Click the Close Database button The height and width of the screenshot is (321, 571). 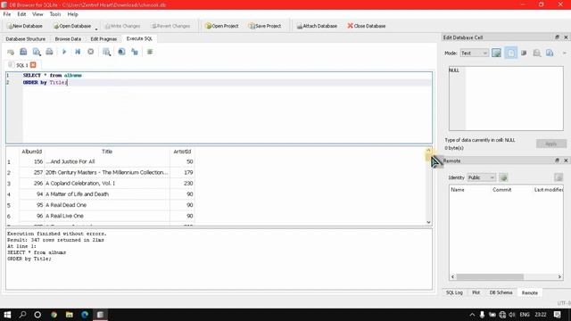[x=367, y=26]
